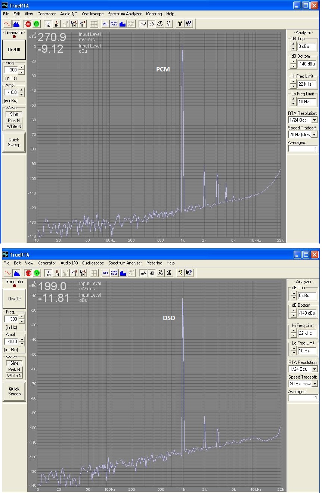Select L+R IN input icon in bottom window
The width and height of the screenshot is (322, 493).
[x=74, y=273]
